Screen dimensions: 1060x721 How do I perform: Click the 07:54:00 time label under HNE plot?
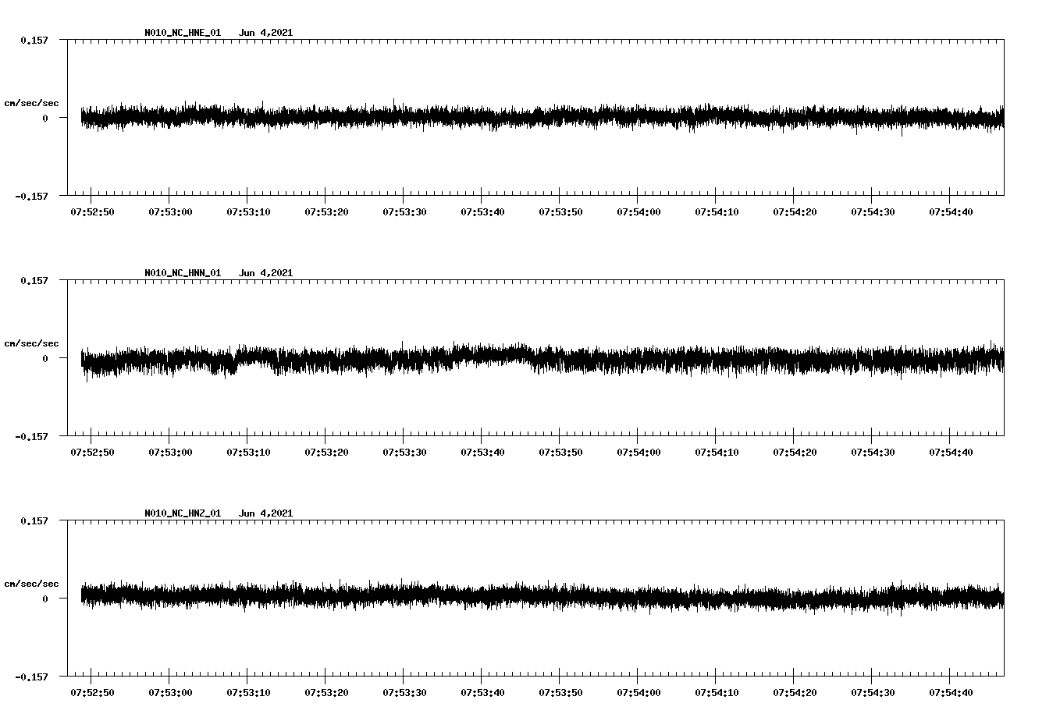pyautogui.click(x=638, y=211)
